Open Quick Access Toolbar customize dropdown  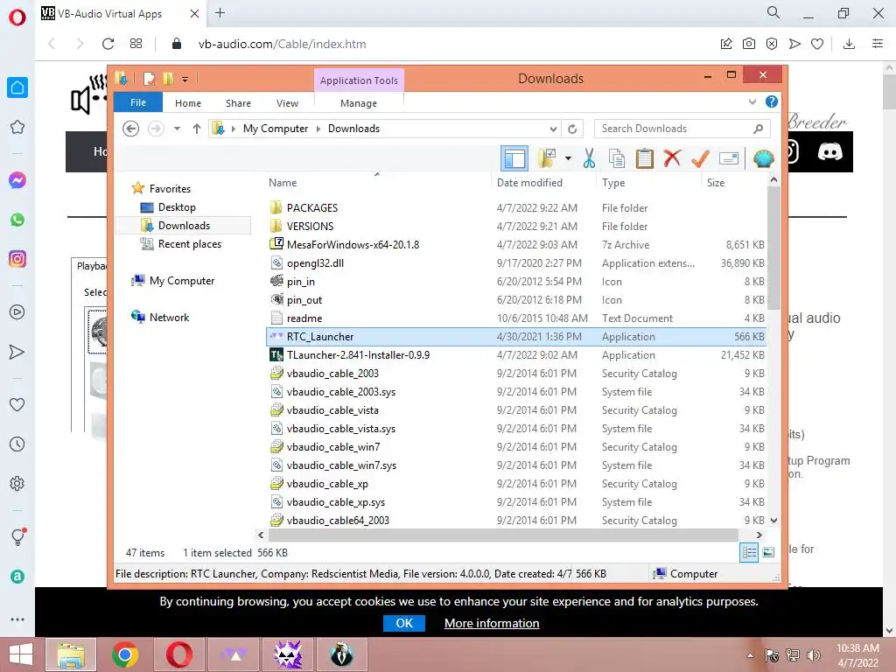click(x=185, y=80)
